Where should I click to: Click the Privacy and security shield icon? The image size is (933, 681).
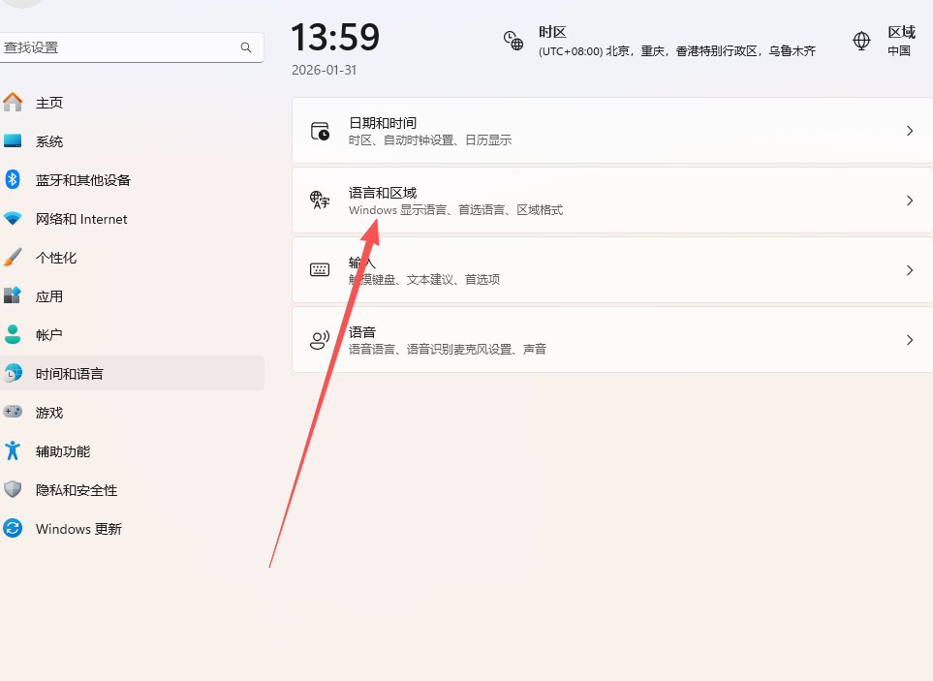click(13, 489)
